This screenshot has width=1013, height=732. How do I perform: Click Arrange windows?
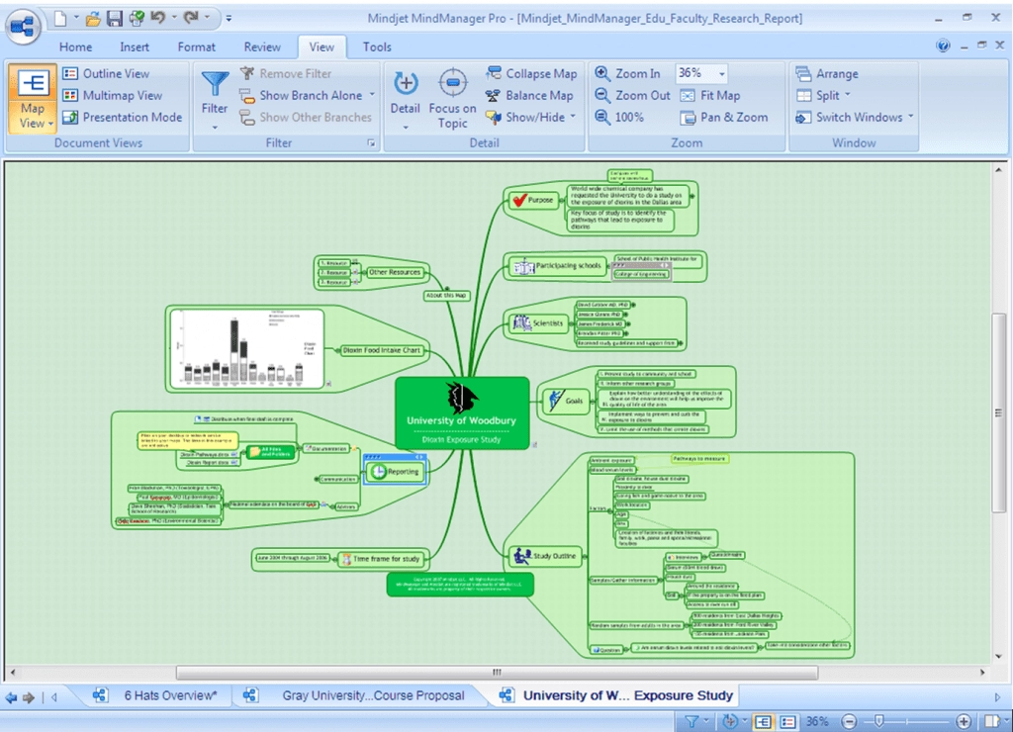point(827,73)
